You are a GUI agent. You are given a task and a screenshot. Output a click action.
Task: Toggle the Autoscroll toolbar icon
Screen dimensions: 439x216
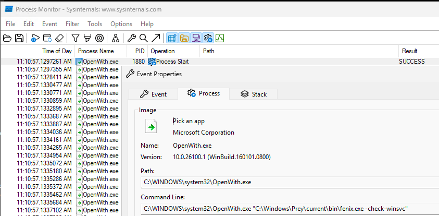(x=47, y=38)
